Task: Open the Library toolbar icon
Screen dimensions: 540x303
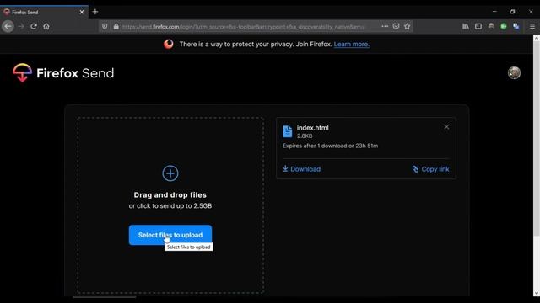Action: click(x=466, y=26)
